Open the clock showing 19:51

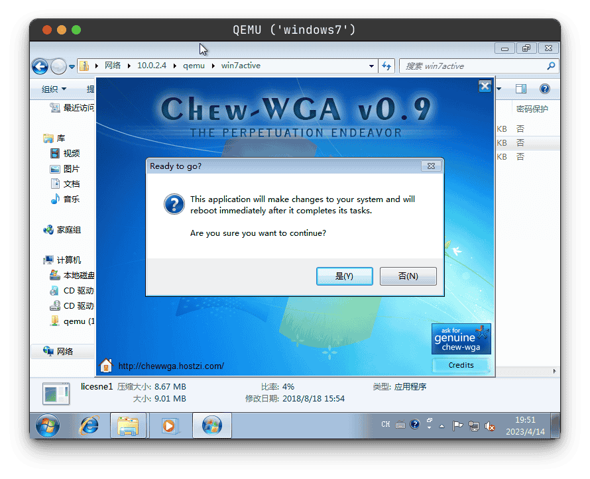(x=525, y=425)
